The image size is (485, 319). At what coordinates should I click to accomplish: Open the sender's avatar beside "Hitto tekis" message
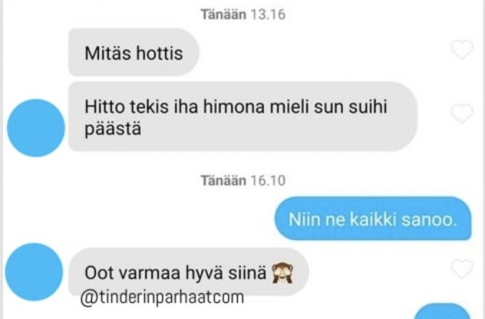(36, 128)
